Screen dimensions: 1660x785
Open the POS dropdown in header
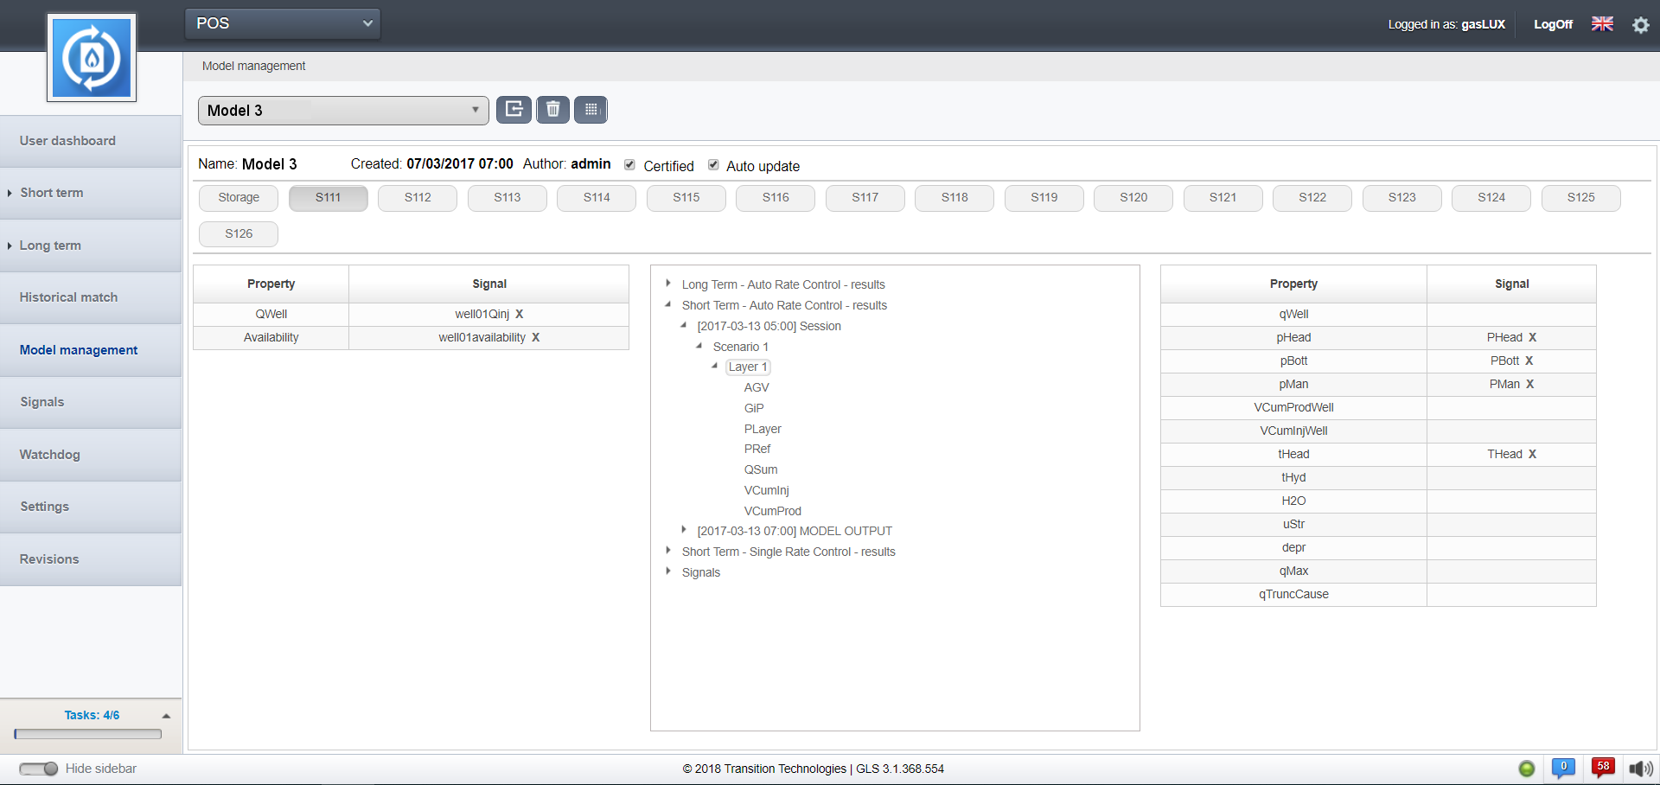(282, 23)
